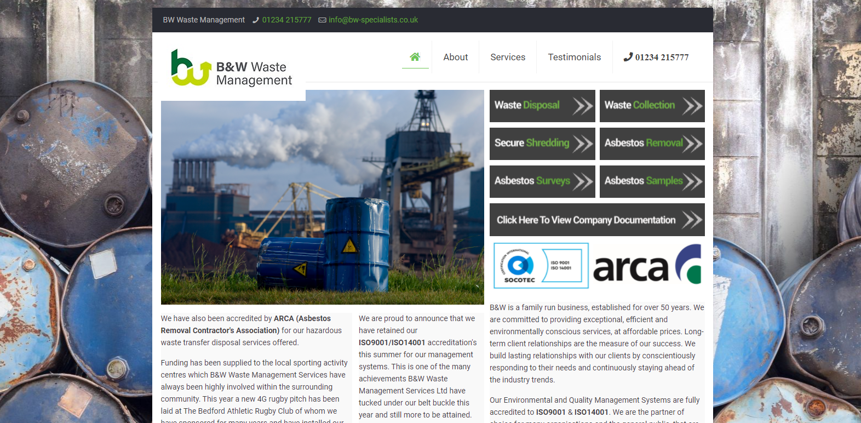Click the double-chevron arrow on Waste Collection
Viewport: 861px width, 423px height.
[692, 106]
